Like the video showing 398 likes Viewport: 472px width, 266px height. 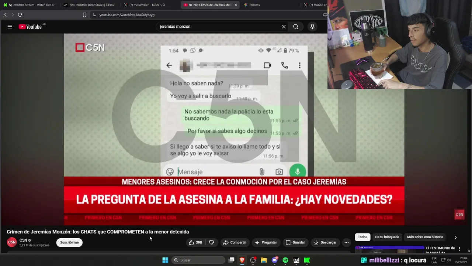(195, 242)
